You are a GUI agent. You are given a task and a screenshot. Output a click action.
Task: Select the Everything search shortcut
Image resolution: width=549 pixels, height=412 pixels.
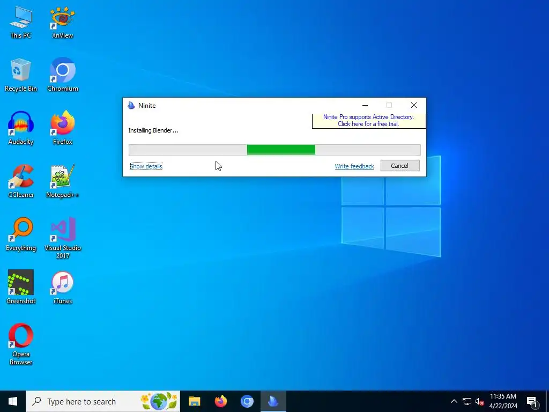pos(21,234)
